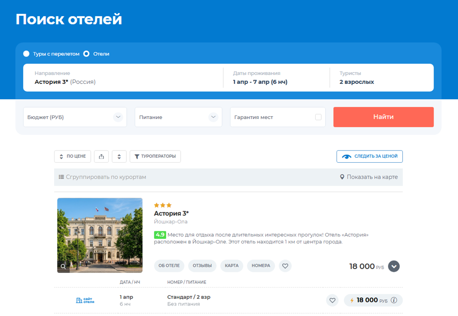Click the Направление field with Астория 3*
Viewport: 458px width, 316px height.
(123, 78)
